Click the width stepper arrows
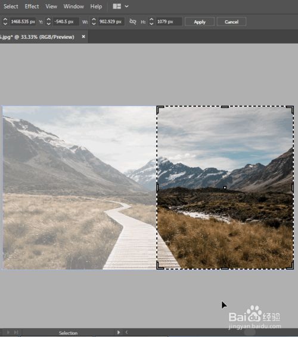This screenshot has height=337, width=298. click(94, 21)
